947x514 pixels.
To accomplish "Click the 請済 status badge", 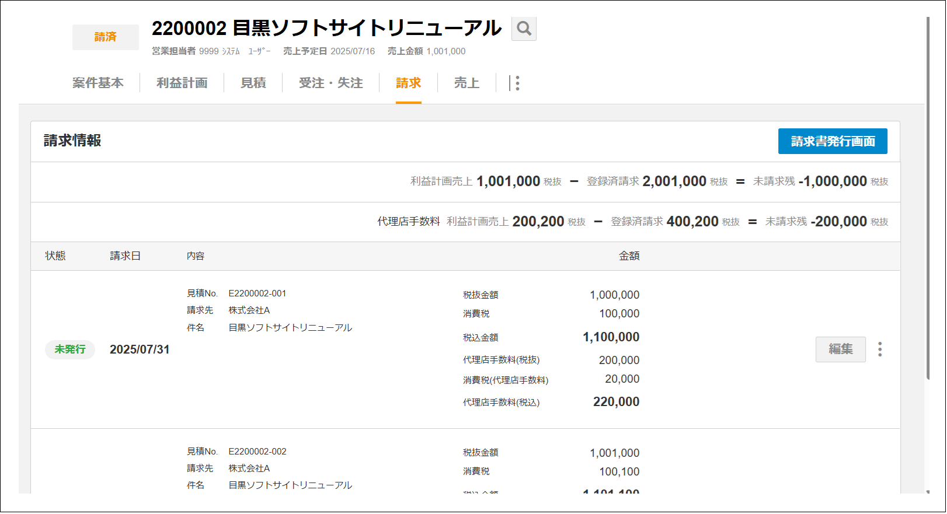I will [106, 37].
